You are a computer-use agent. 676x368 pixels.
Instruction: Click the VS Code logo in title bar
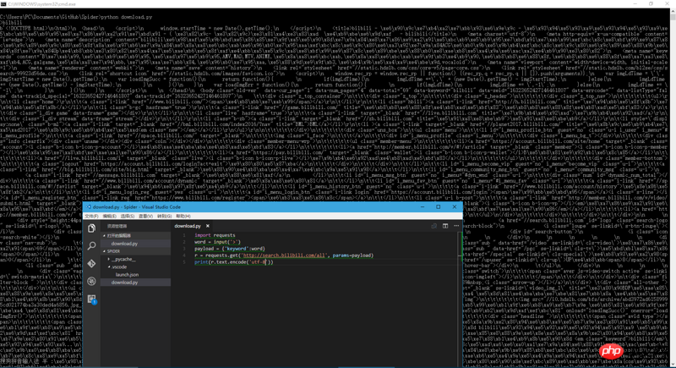click(89, 206)
